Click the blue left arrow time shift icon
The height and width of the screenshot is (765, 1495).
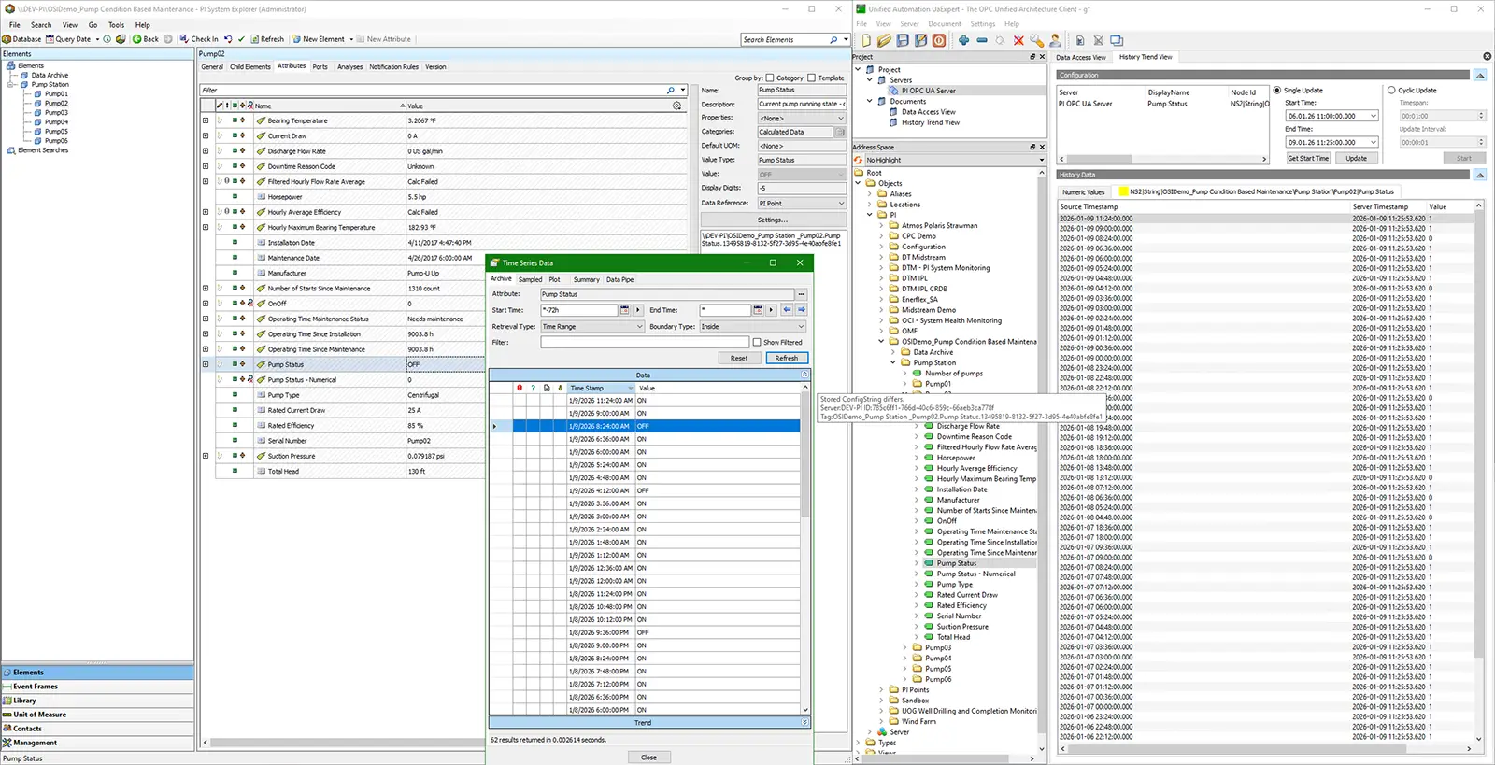click(x=787, y=310)
